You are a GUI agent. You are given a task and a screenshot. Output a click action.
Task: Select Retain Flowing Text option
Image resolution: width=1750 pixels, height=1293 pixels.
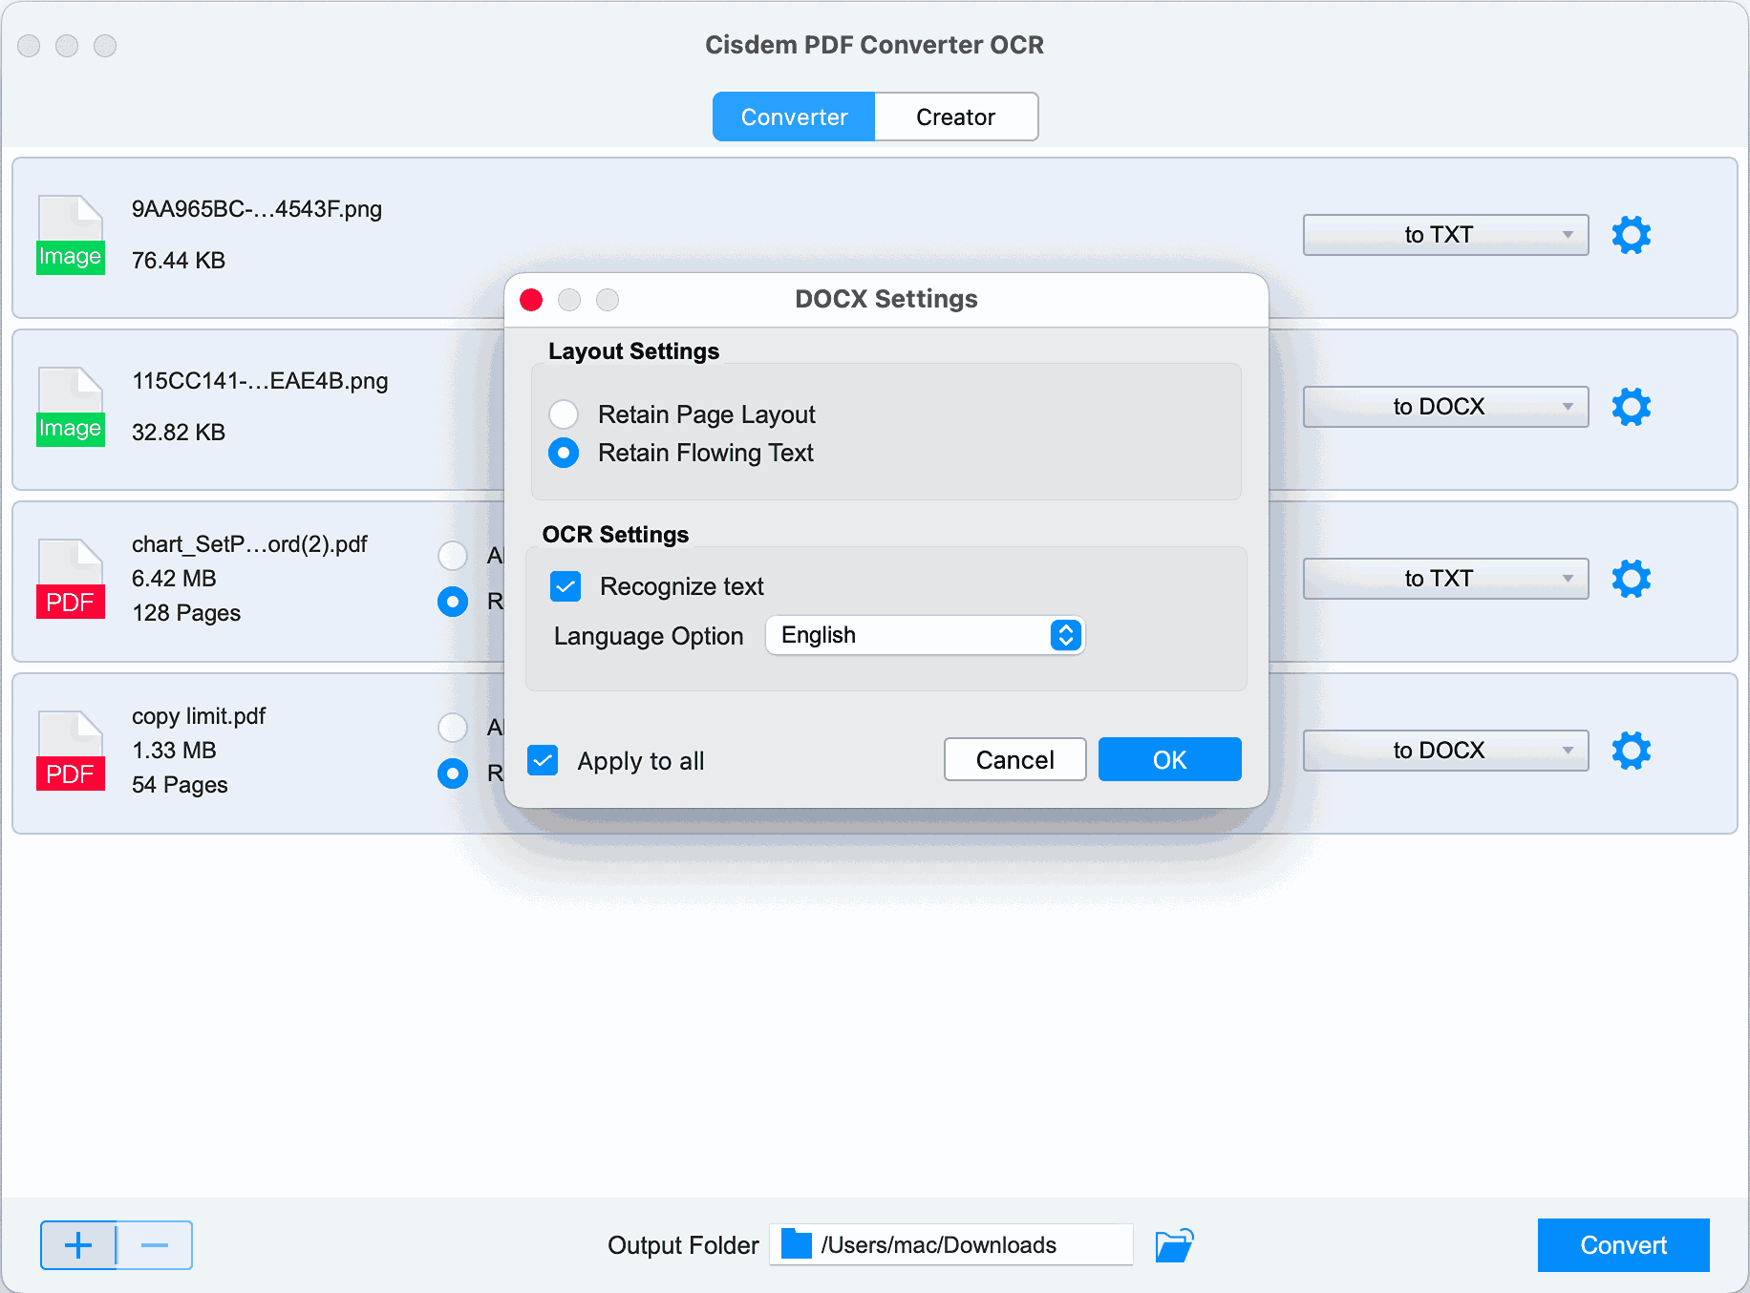coord(564,453)
